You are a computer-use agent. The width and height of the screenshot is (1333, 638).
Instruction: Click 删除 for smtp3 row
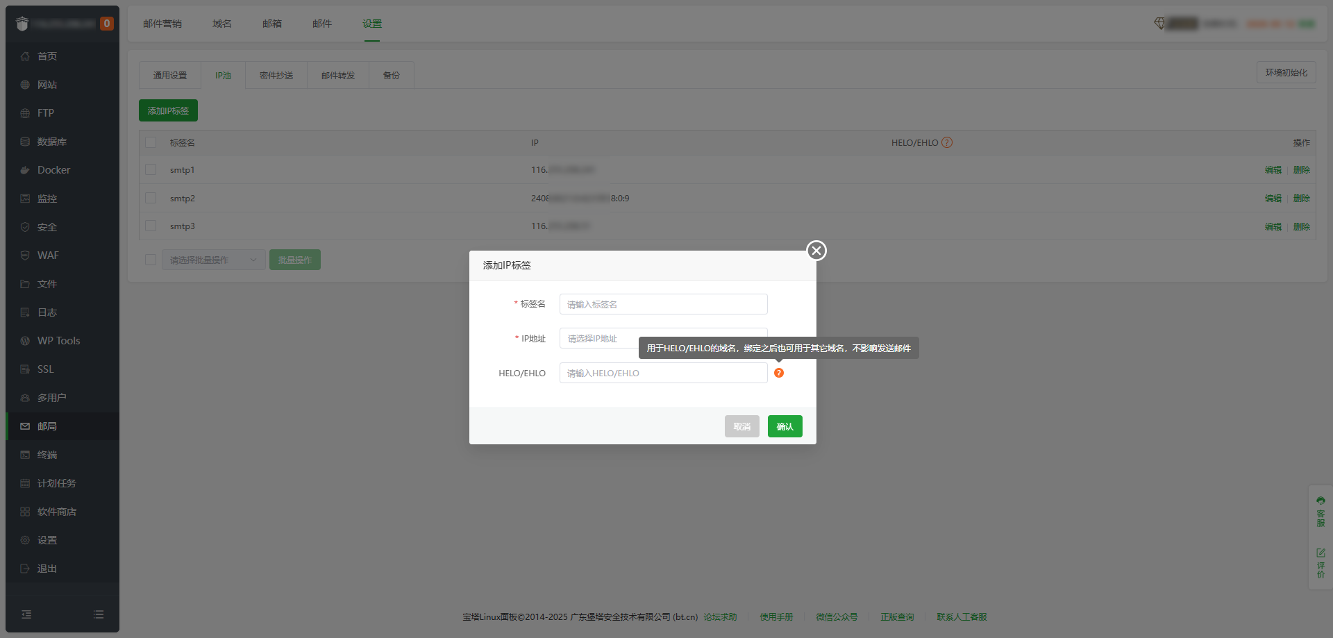click(x=1302, y=226)
